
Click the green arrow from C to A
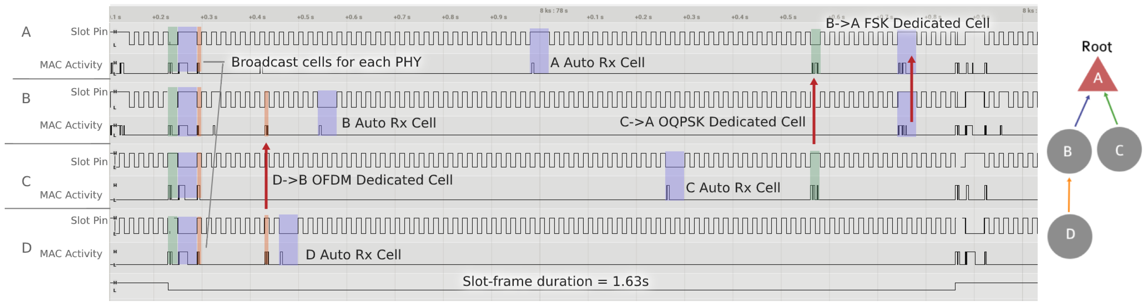1111,108
